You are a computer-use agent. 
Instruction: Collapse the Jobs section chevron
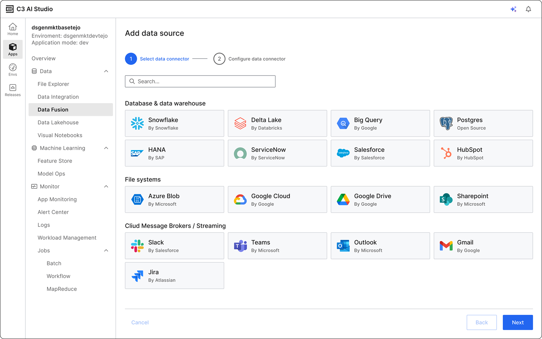pos(106,251)
